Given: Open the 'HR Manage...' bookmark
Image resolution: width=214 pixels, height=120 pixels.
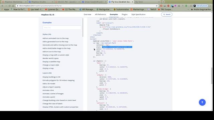Looking at the screenshot, I should pyautogui.click(x=87, y=9).
